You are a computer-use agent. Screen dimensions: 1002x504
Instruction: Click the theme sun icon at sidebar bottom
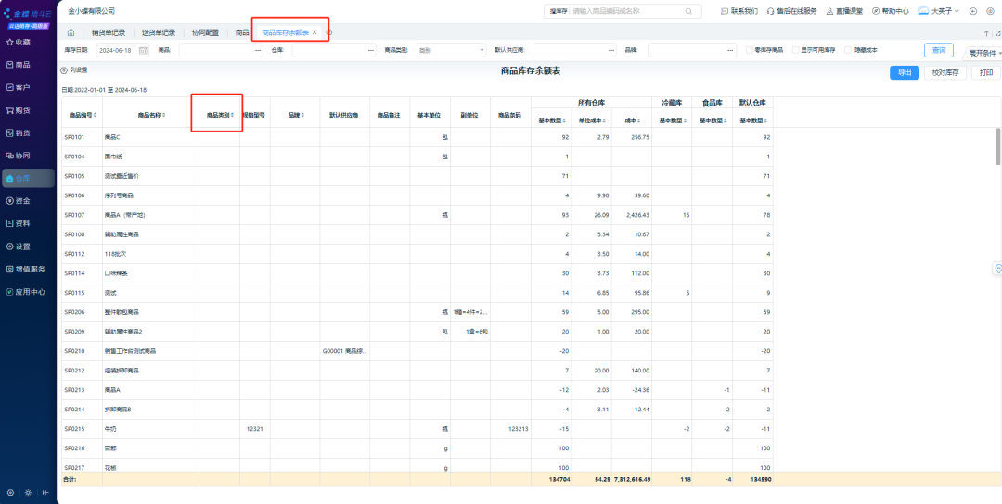[28, 493]
